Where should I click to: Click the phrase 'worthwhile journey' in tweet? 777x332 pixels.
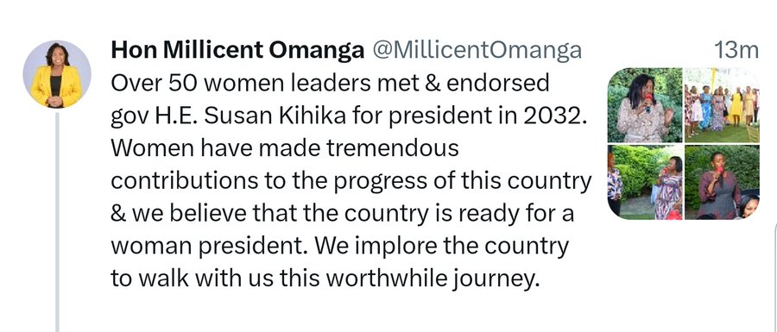432,279
